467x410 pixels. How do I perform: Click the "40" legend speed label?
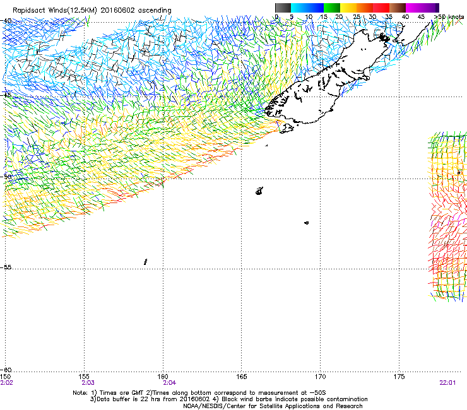click(x=405, y=17)
